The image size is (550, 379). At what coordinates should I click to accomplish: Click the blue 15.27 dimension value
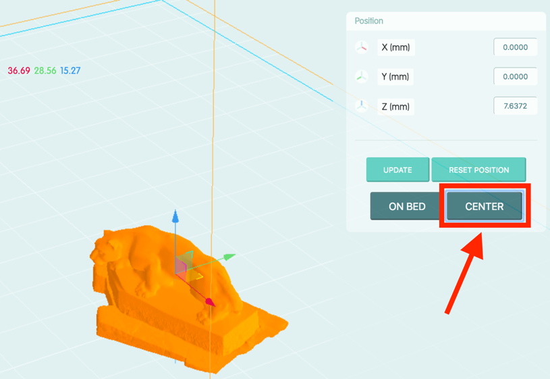pyautogui.click(x=70, y=71)
